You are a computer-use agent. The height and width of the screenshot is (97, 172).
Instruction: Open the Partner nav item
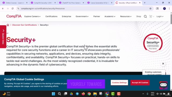97,16
